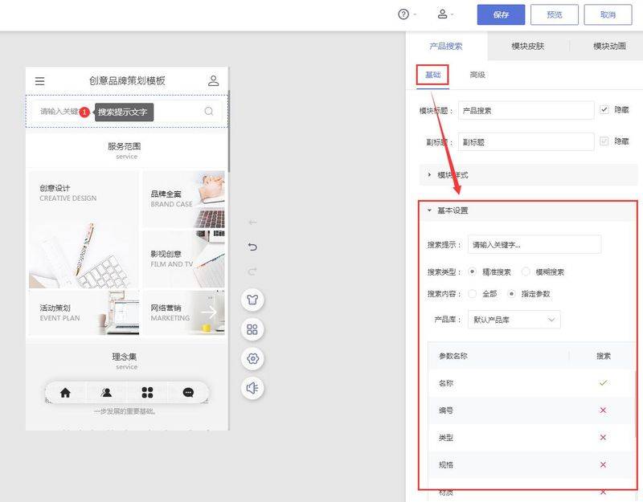Click the search magnifier icon in preview
This screenshot has width=643, height=502.
[x=209, y=112]
